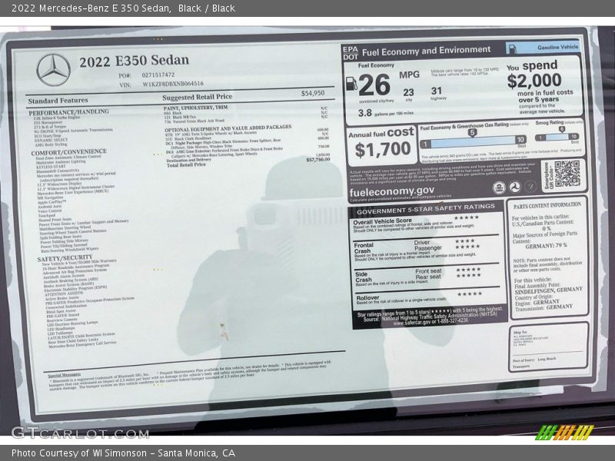Image resolution: width=615 pixels, height=461 pixels.
Task: Click the Mercedes-Benz star logo
Action: pyautogui.click(x=53, y=70)
